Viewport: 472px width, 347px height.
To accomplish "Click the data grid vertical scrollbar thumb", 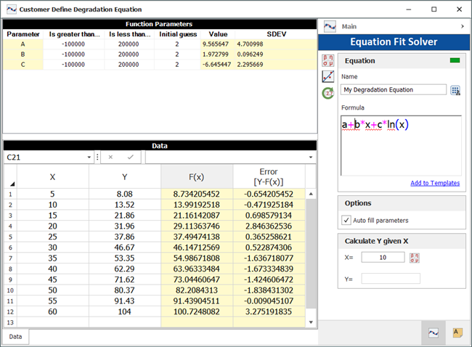I will 311,253.
